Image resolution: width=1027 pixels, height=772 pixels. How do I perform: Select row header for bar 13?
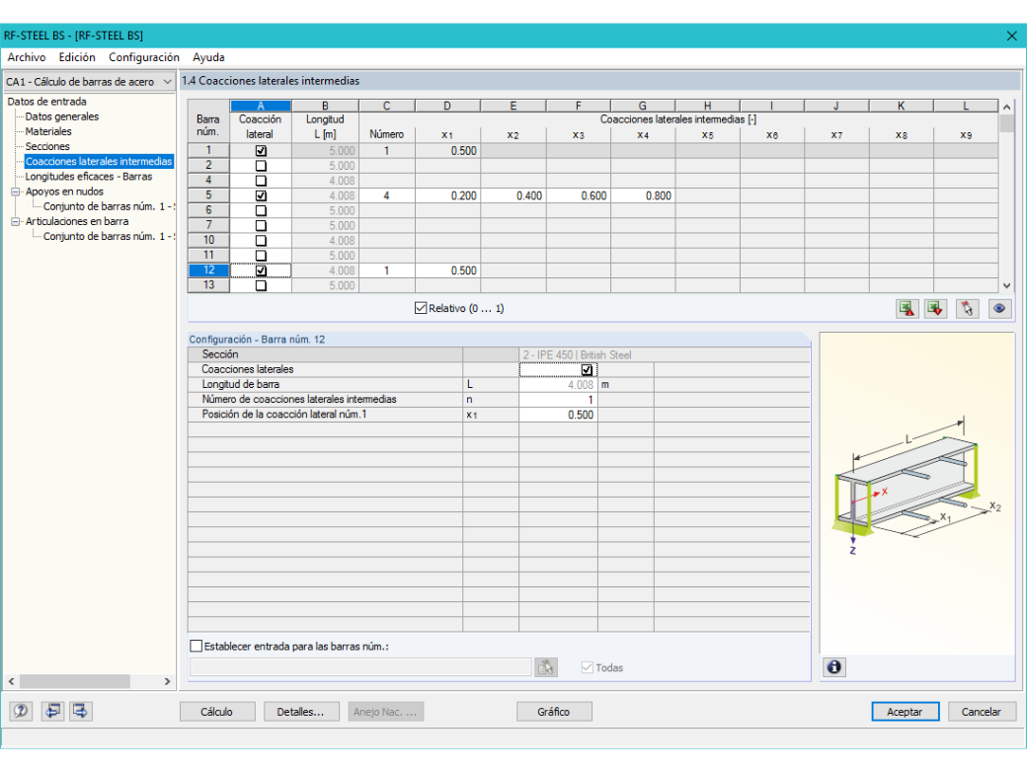pos(208,285)
